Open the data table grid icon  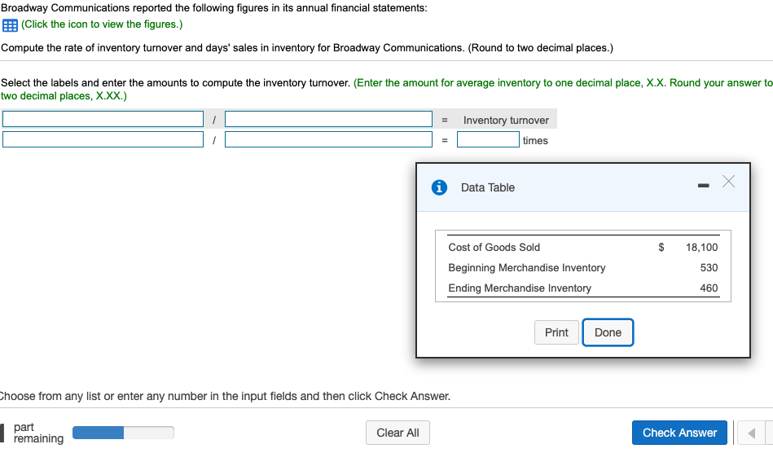tap(10, 25)
